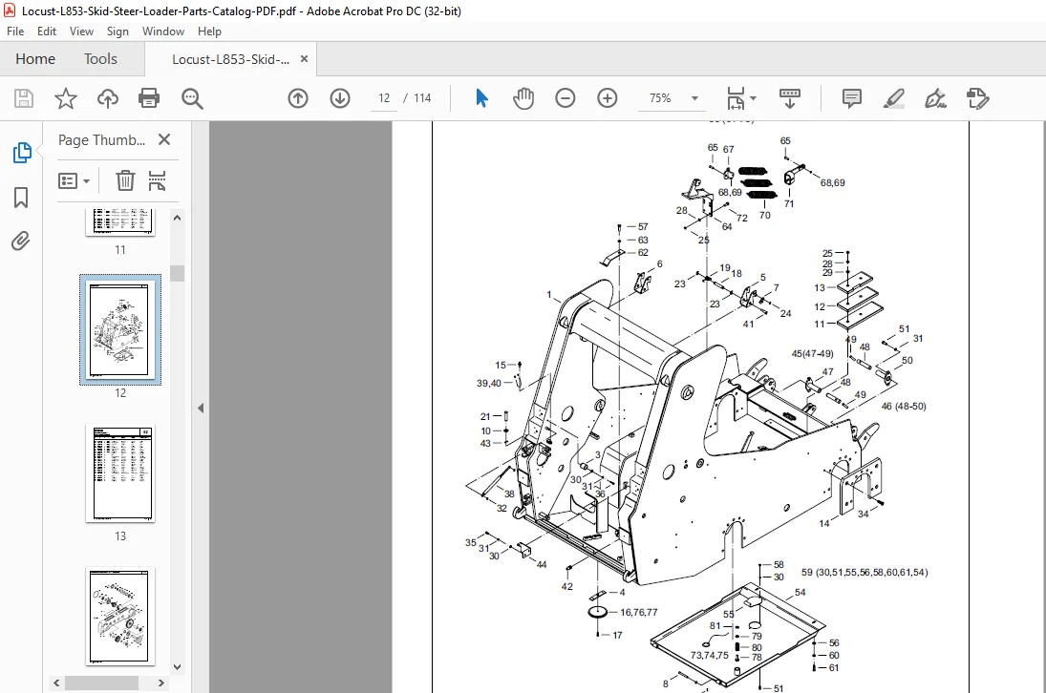
Task: Select the page 12 thumbnail
Action: [120, 329]
